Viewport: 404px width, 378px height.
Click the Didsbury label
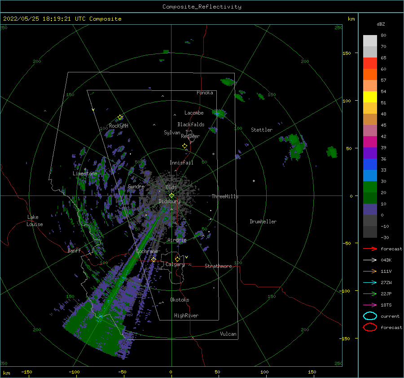[169, 201]
